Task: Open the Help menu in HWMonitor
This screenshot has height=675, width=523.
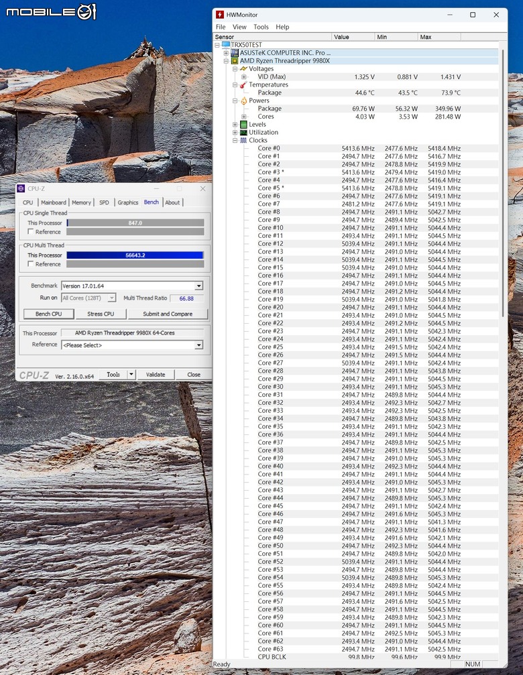Action: [x=282, y=27]
